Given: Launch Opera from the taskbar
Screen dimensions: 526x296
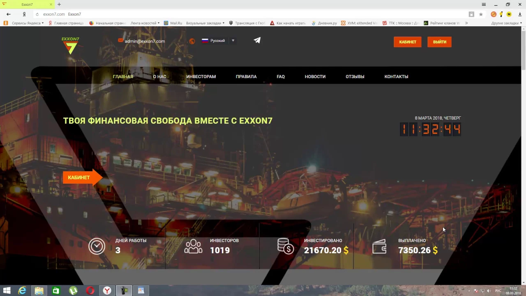Looking at the screenshot, I should pyautogui.click(x=90, y=291).
